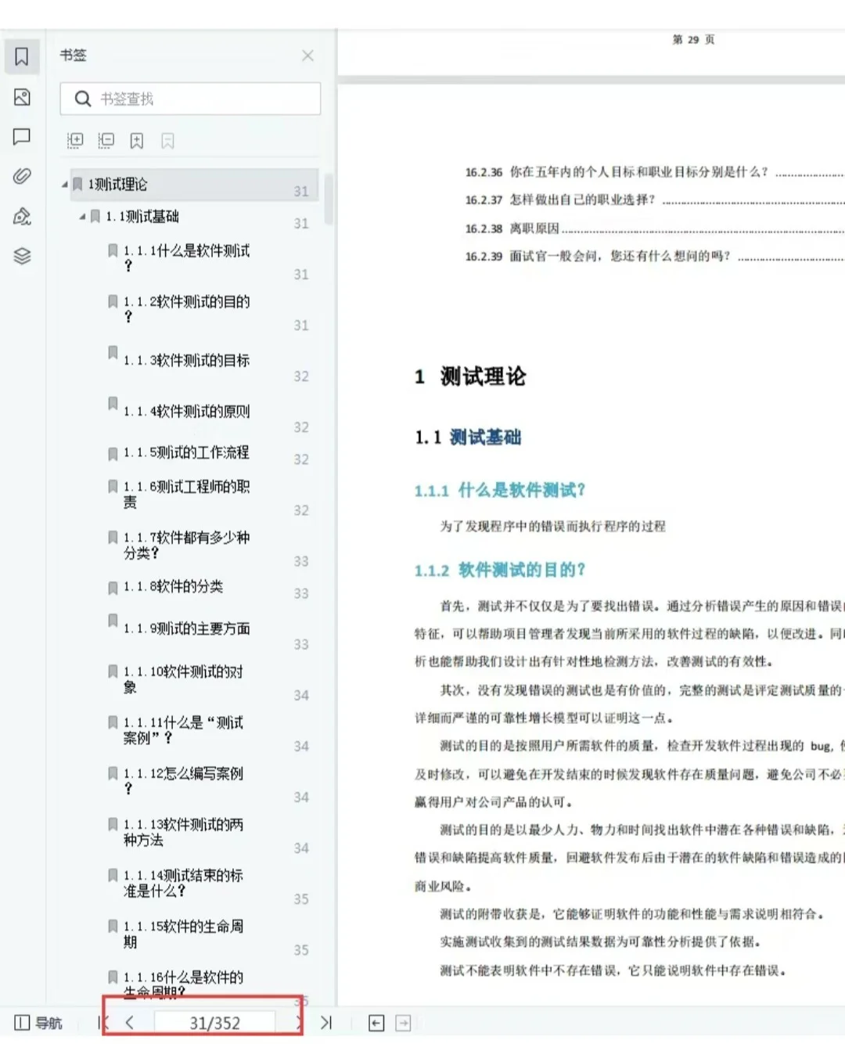Screen dimensions: 845x1044
Task: Add a new bookmark with the add-bookmark icon
Action: coord(137,140)
